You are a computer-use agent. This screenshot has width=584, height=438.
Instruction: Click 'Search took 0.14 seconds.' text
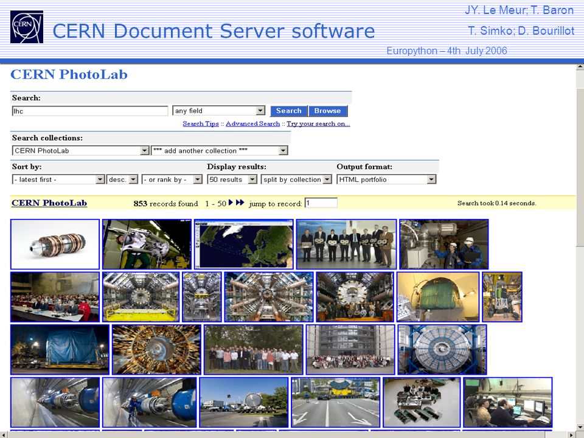(x=497, y=203)
